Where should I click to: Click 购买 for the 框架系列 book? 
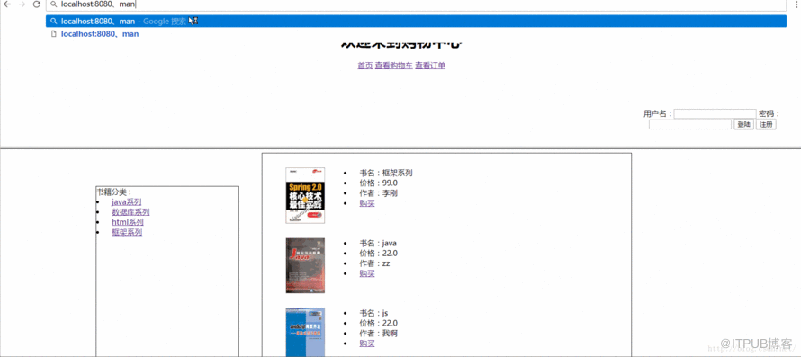[367, 203]
